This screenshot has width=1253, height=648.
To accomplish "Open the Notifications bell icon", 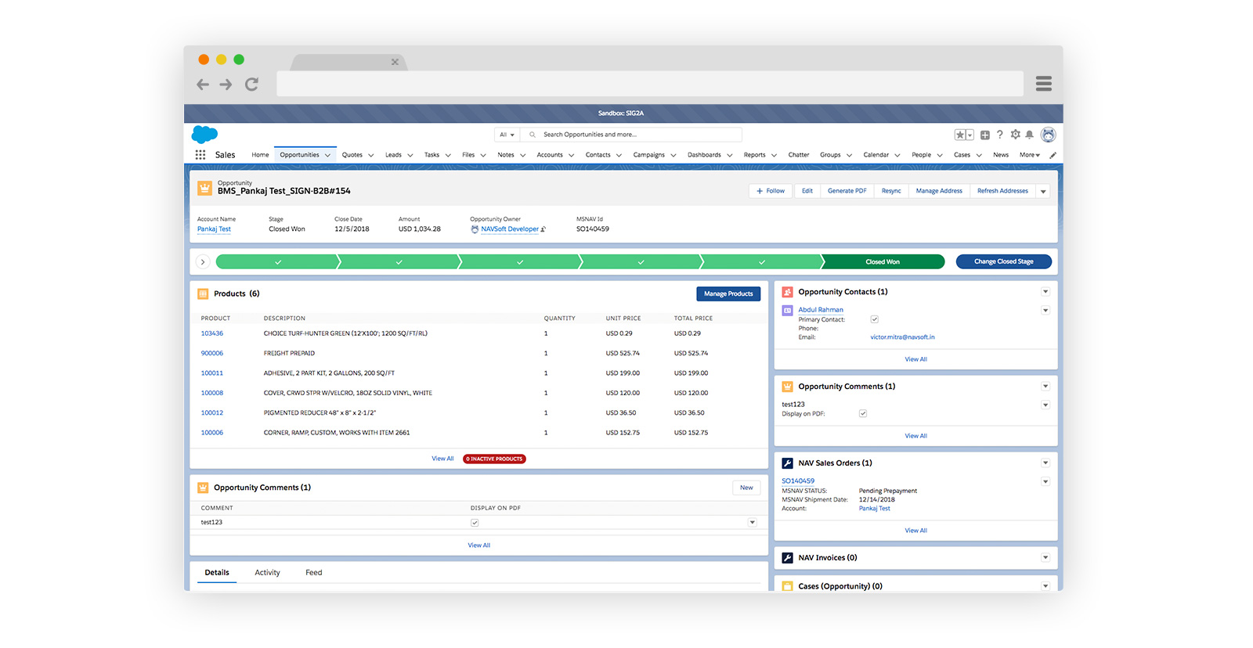I will (1030, 135).
